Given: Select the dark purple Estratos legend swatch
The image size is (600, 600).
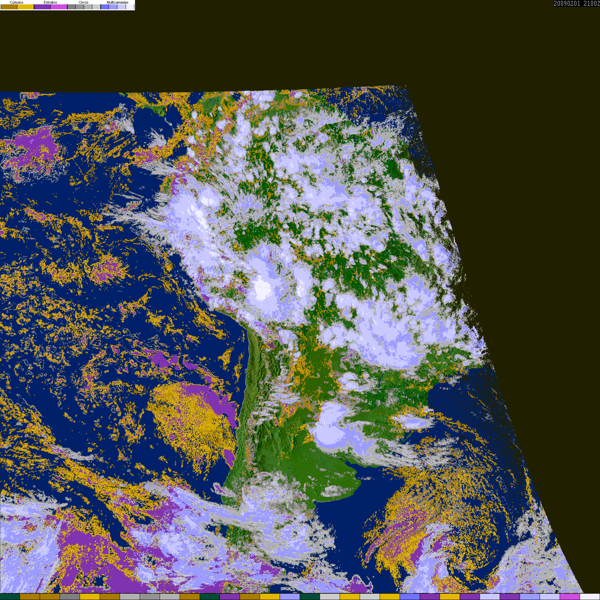Looking at the screenshot, I should coord(42,7).
